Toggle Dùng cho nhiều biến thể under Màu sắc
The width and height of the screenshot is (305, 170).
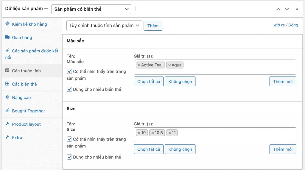[69, 89]
